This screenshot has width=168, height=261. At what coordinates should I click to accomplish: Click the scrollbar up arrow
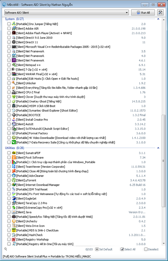pyautogui.click(x=164, y=20)
